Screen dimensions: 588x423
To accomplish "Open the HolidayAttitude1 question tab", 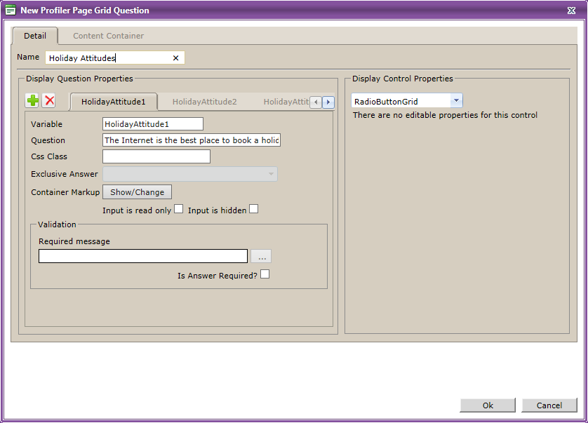I will pyautogui.click(x=113, y=102).
